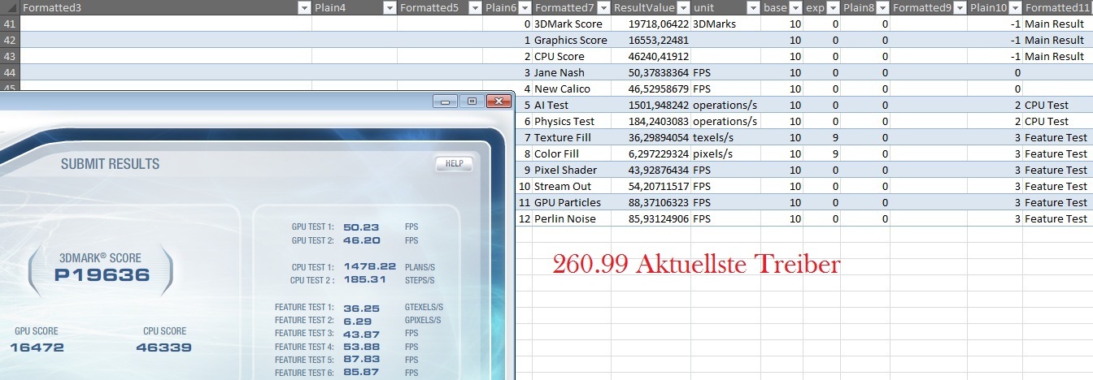1093x380 pixels.
Task: Click the red '260.99 Aktuellste Treiber' text
Action: click(695, 264)
